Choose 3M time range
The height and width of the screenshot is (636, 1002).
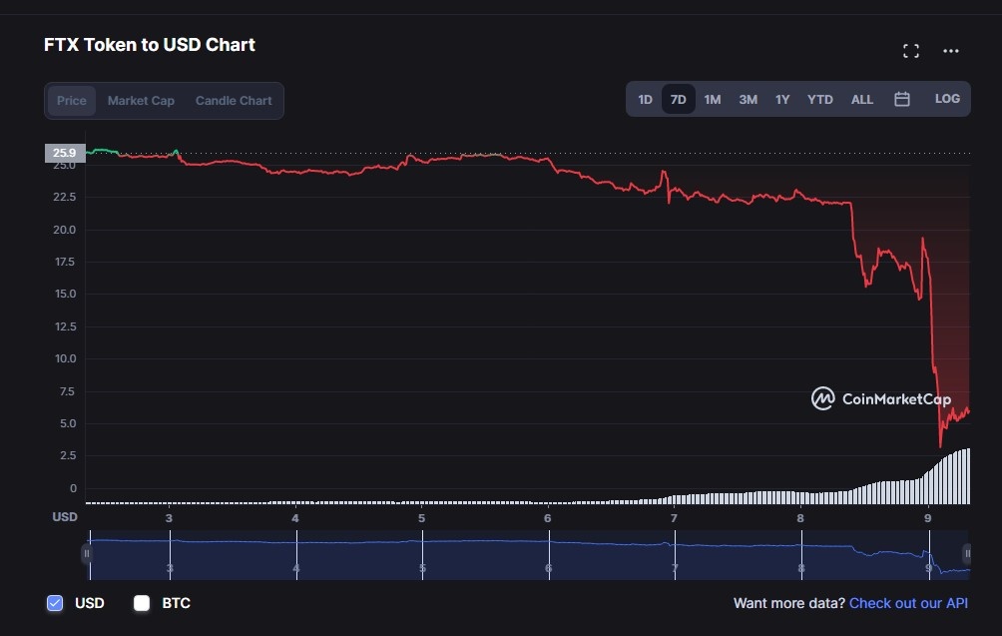pos(748,100)
